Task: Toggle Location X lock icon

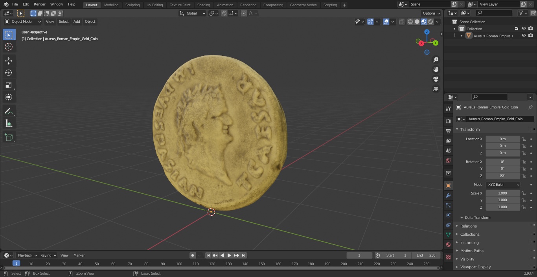Action: (x=524, y=139)
